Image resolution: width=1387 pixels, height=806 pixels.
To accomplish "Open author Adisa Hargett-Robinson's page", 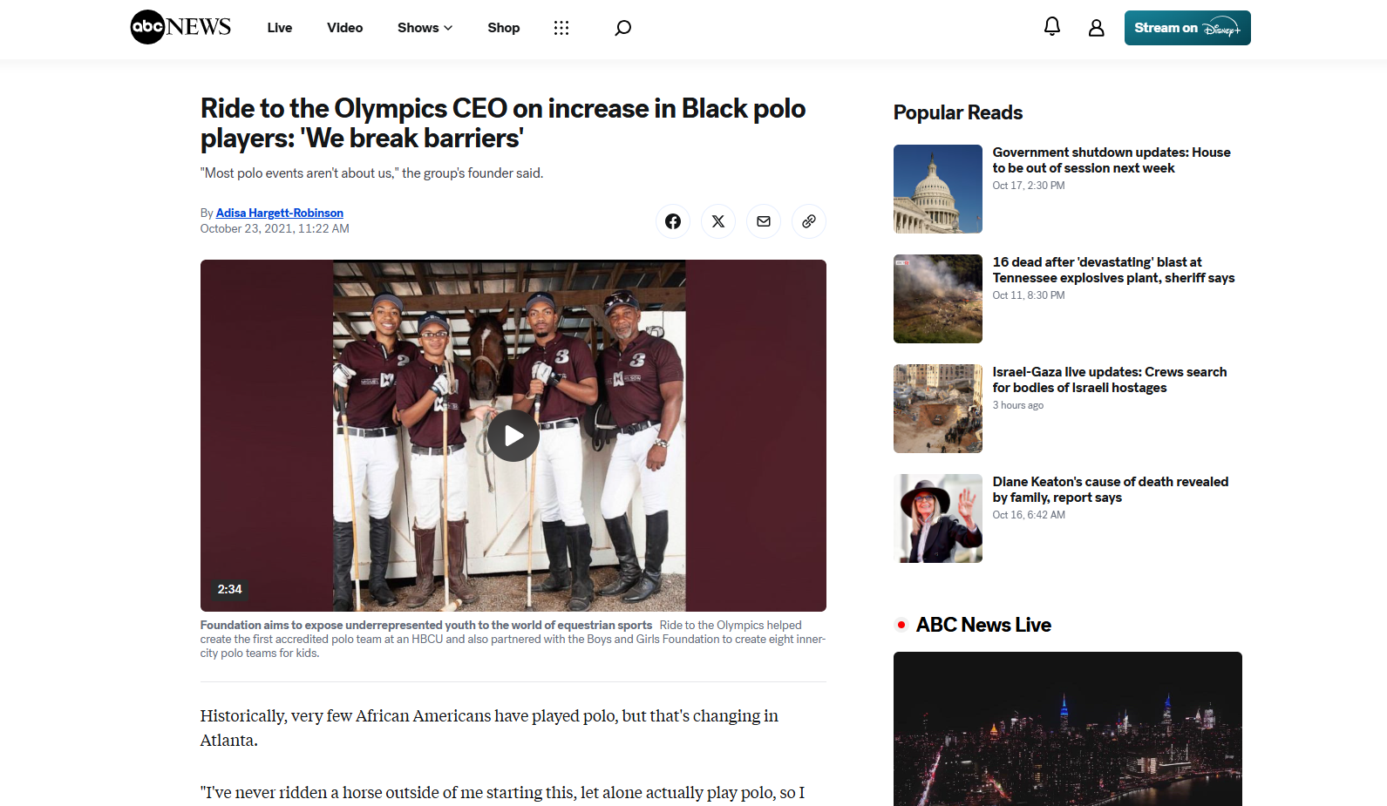I will point(279,213).
